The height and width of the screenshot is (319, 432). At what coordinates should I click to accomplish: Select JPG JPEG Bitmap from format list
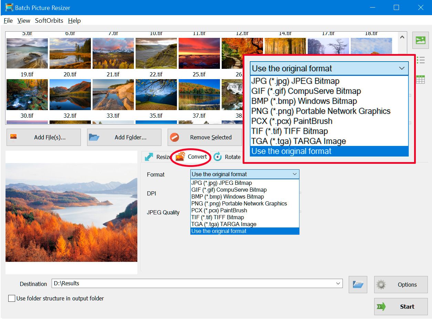click(221, 183)
